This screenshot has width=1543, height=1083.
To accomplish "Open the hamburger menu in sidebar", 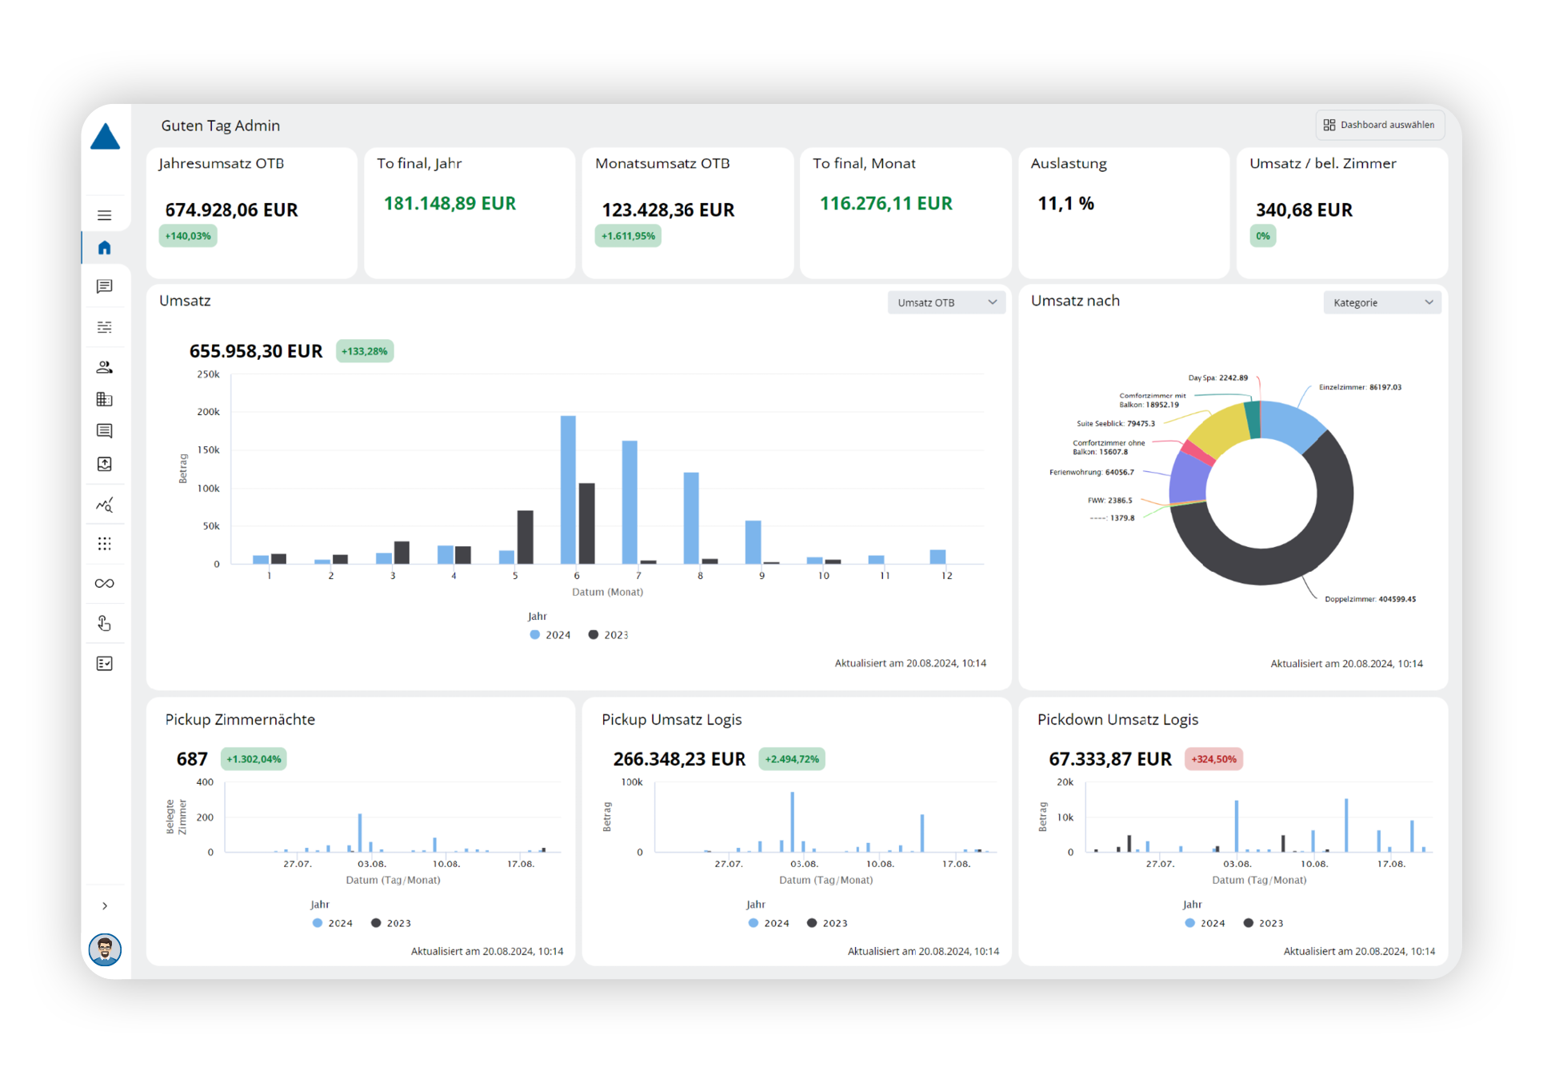I will tap(104, 215).
